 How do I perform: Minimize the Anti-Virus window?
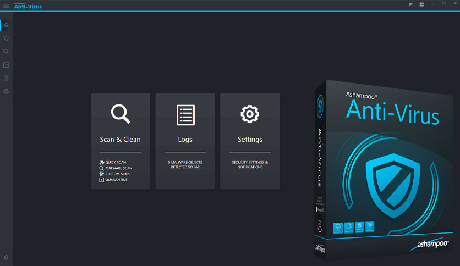click(432, 4)
